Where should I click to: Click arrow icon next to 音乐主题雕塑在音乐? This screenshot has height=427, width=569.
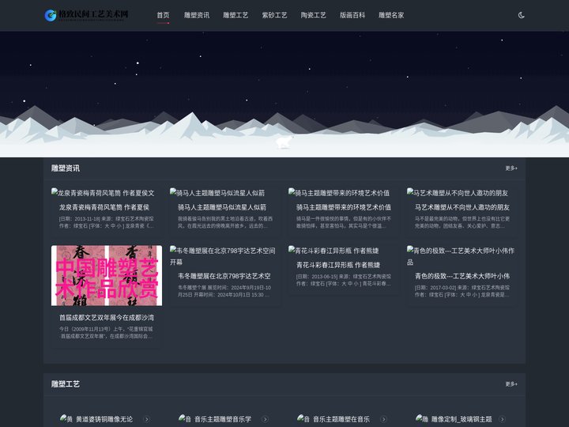coord(383,419)
